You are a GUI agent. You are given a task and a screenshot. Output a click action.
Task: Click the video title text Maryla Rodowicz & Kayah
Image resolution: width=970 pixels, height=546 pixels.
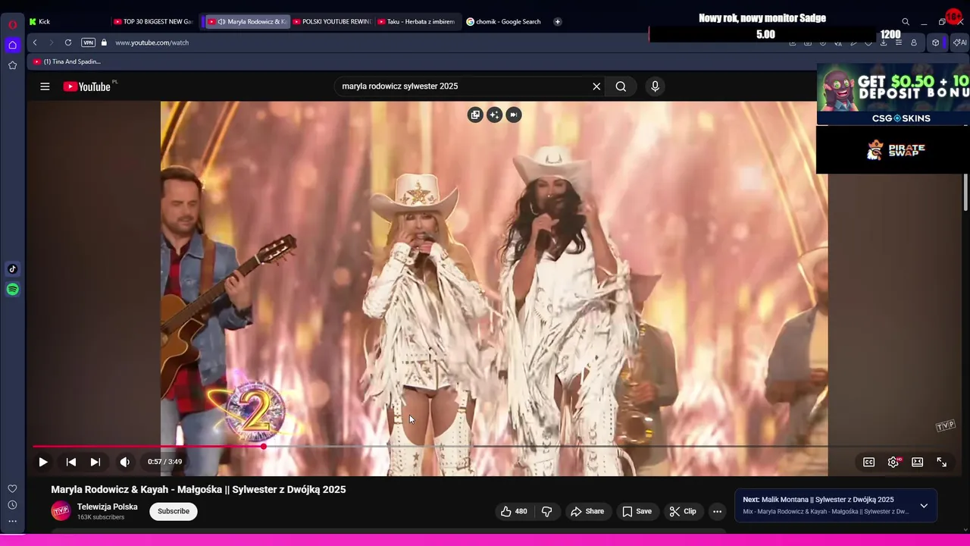[199, 490]
